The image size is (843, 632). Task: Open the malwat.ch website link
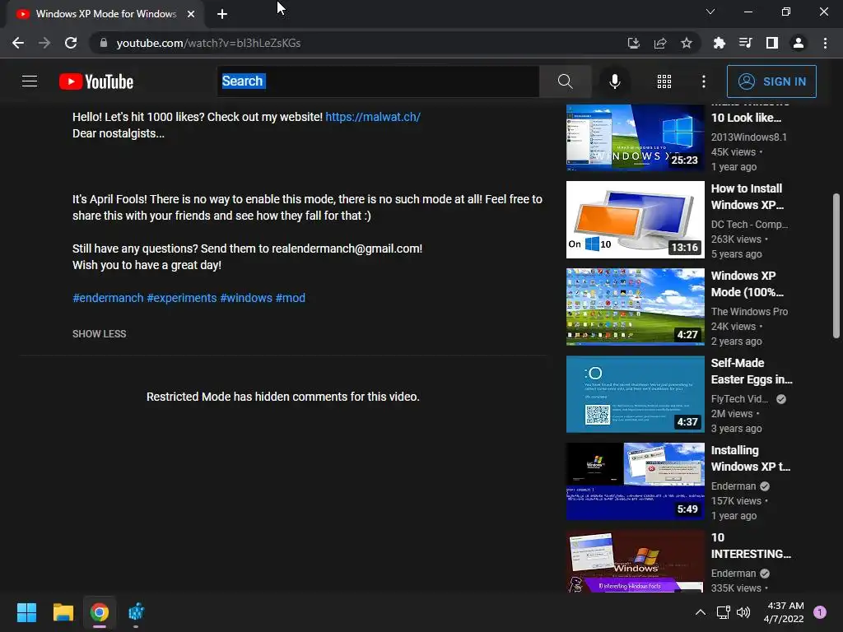[x=373, y=117]
